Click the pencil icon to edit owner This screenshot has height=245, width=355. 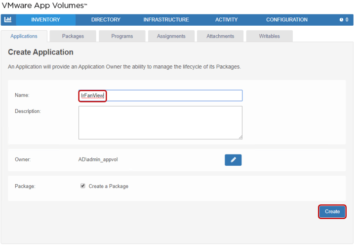coord(233,160)
